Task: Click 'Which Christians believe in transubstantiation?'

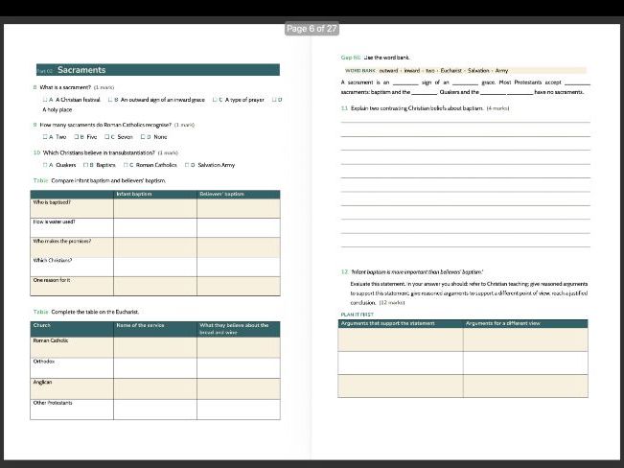Action: pos(99,152)
